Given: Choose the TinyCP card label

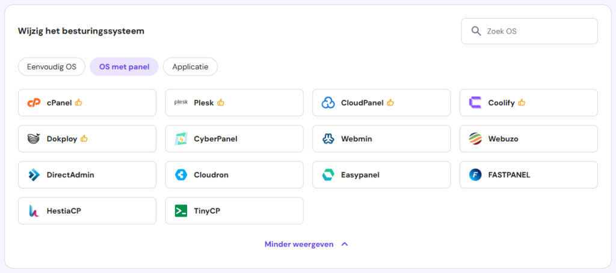Looking at the screenshot, I should 207,211.
